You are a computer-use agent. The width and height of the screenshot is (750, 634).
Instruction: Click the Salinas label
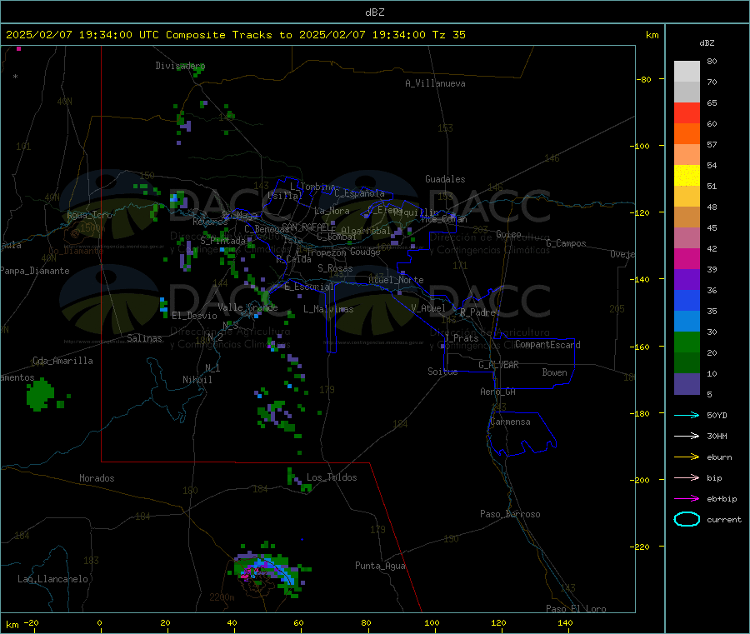(144, 338)
